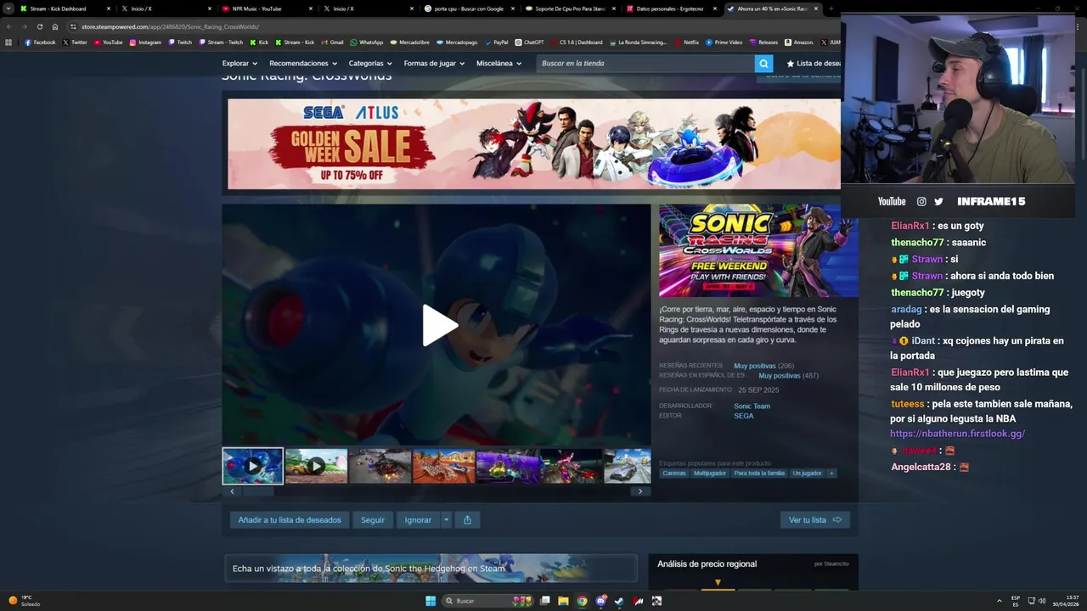Open Steam from the taskbar
The height and width of the screenshot is (611, 1087).
pyautogui.click(x=619, y=601)
